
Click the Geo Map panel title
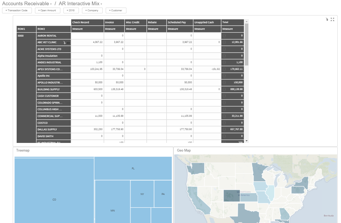(x=184, y=150)
